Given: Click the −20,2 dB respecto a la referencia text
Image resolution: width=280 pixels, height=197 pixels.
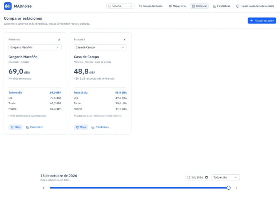Looking at the screenshot, I should 94,78.
